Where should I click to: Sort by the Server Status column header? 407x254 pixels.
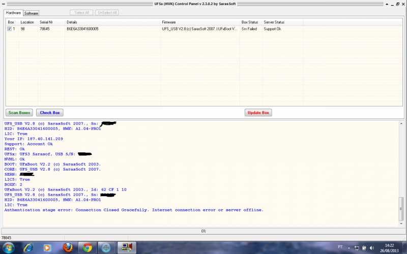pos(283,22)
